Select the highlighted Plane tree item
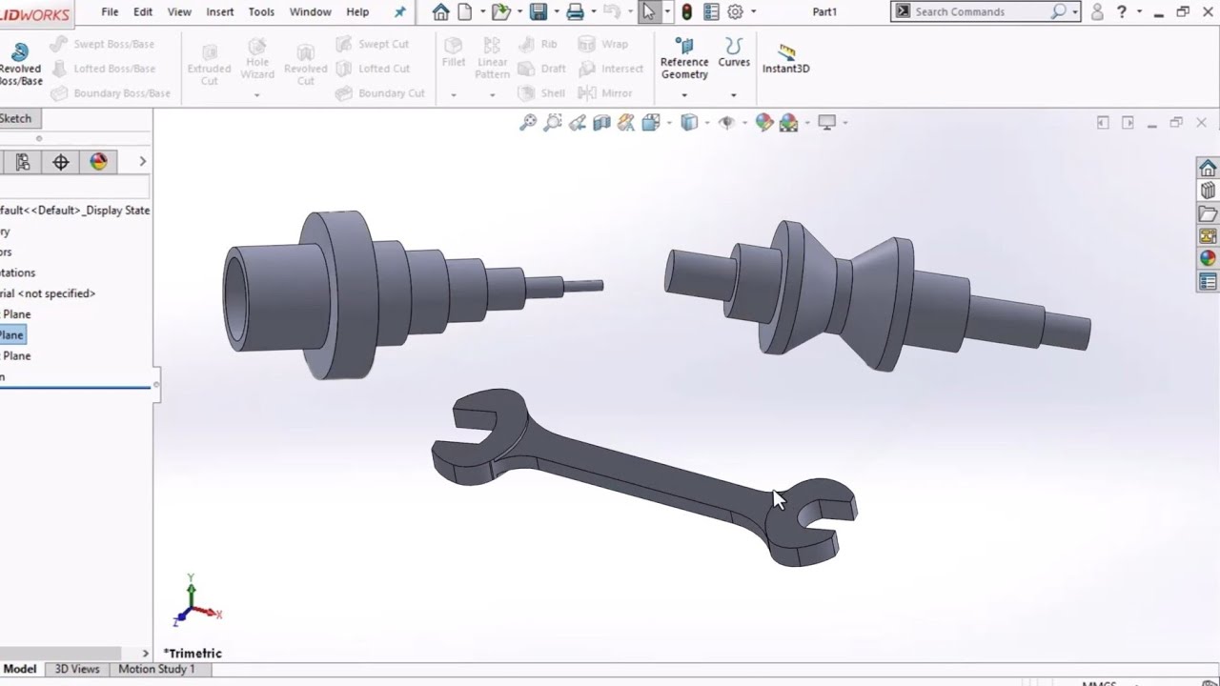The width and height of the screenshot is (1220, 686). click(x=12, y=334)
